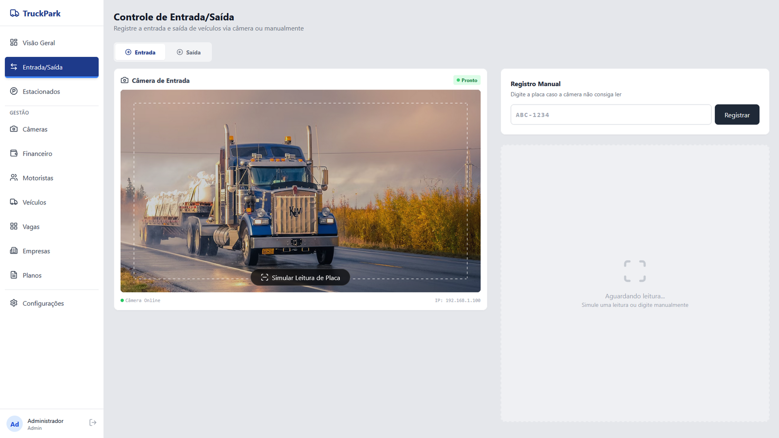Open the Estacionados section
Image resolution: width=779 pixels, height=438 pixels.
tap(41, 91)
